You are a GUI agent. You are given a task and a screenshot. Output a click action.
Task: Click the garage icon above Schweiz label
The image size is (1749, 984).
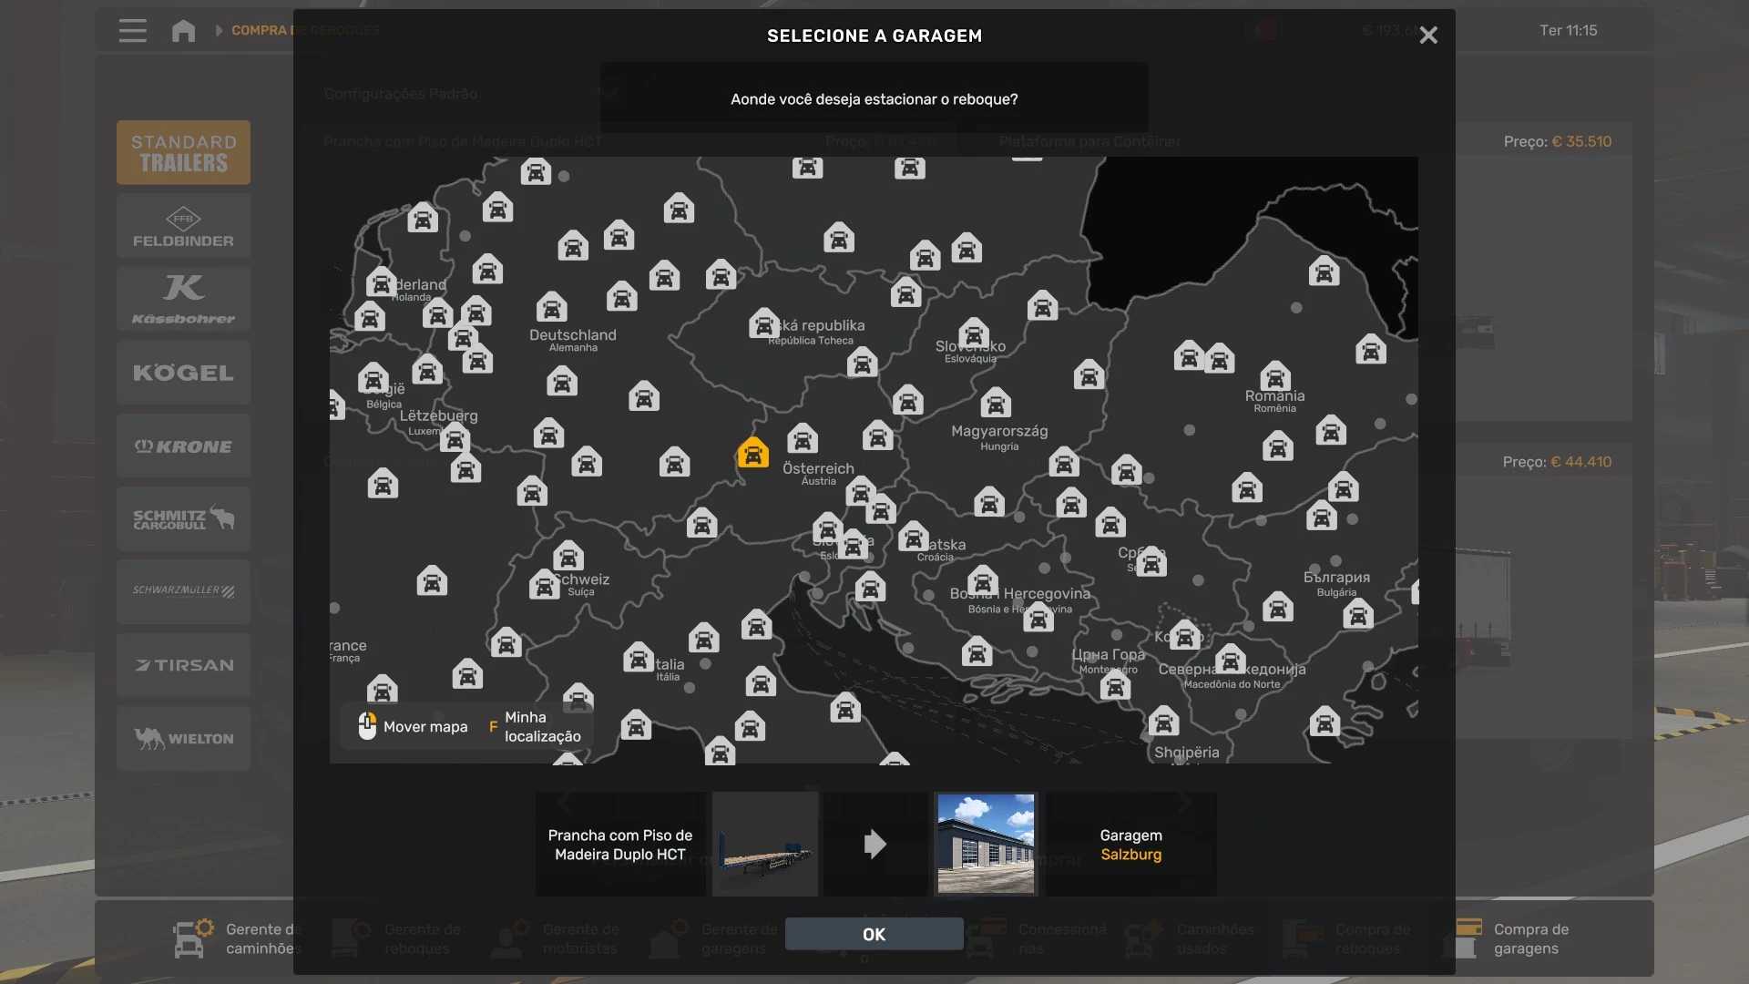568,556
